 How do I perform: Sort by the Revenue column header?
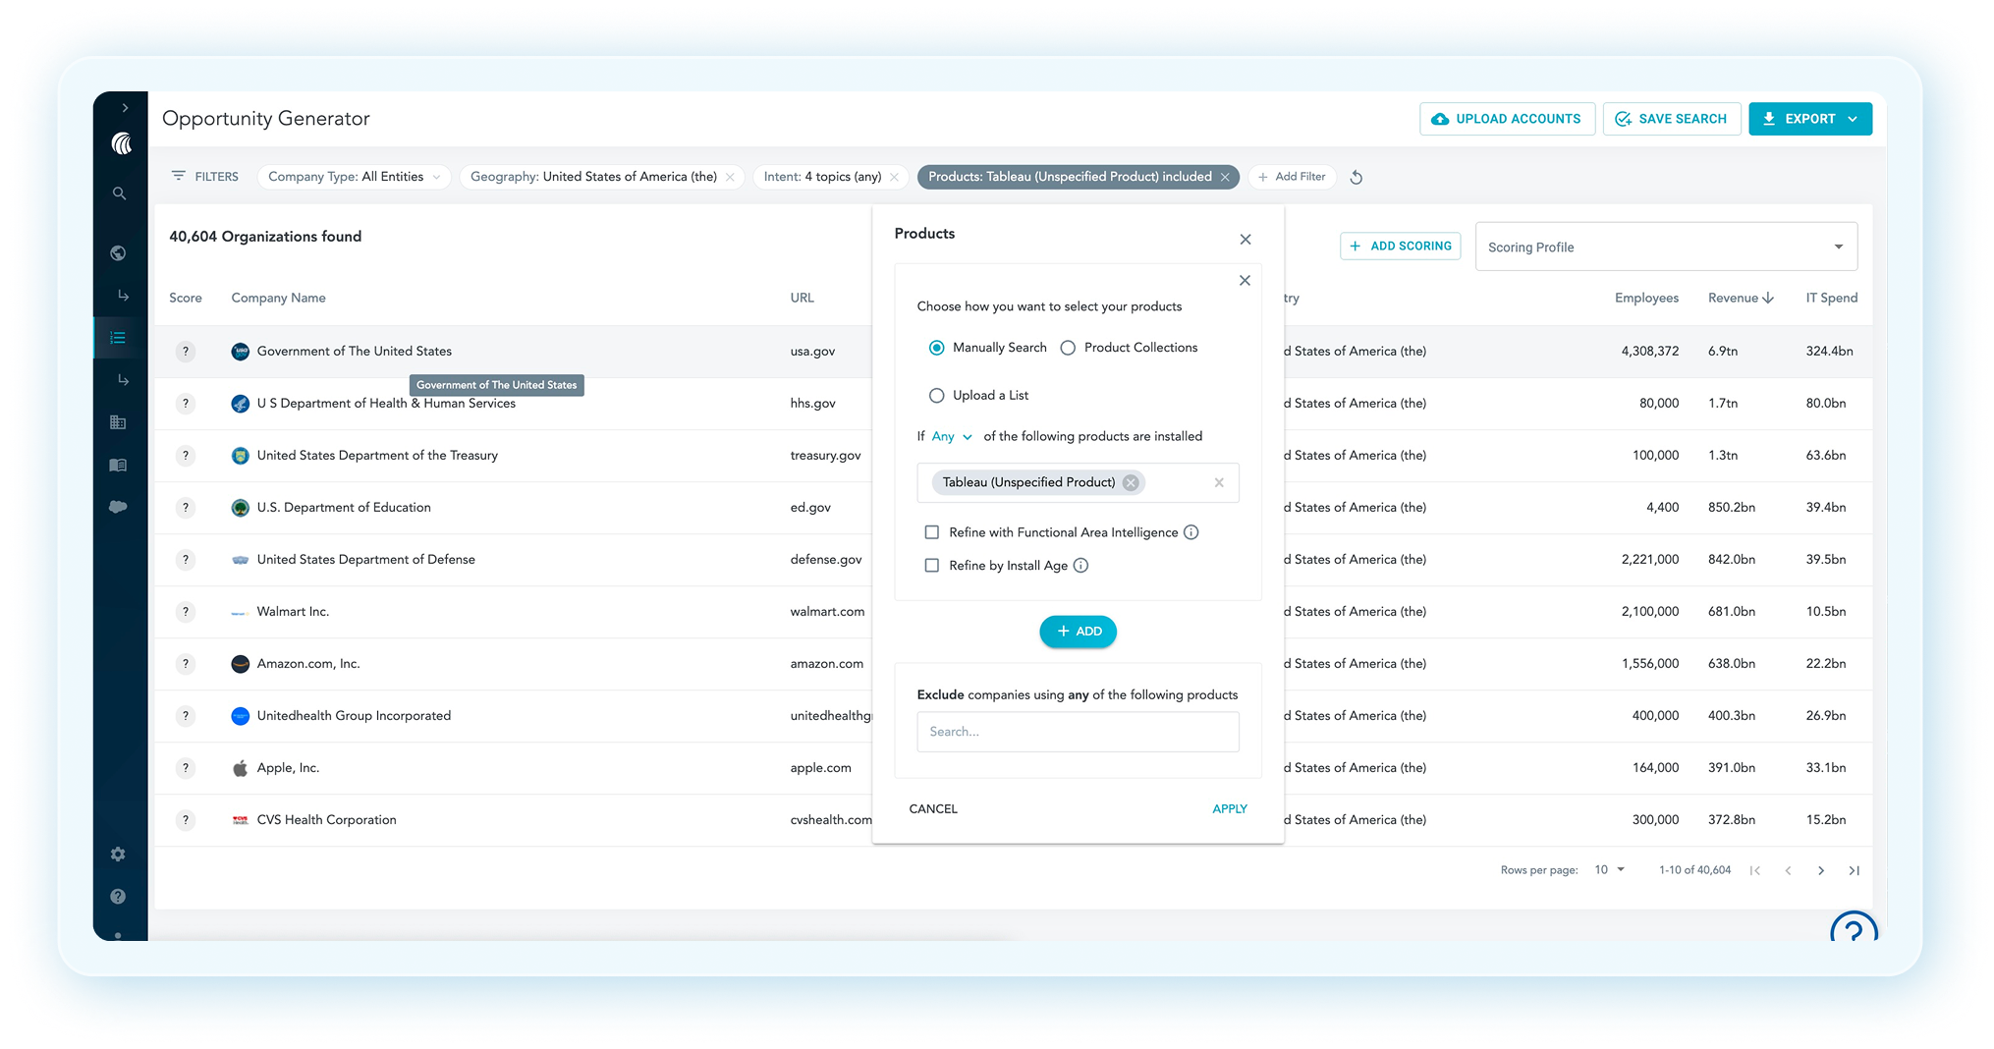[1741, 299]
